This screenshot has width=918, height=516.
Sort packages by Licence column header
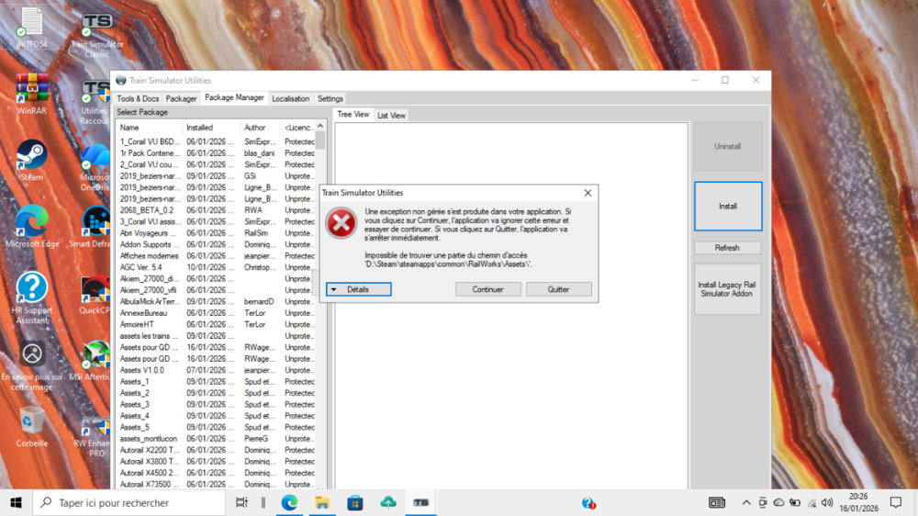pos(298,128)
